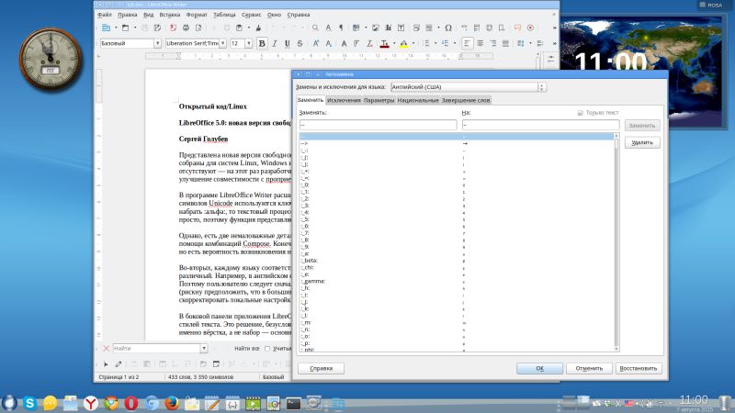The image size is (735, 413).
Task: Click the Заменить button
Action: coord(642,126)
